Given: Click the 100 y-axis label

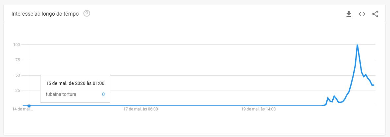Looking at the screenshot, I should [x=17, y=44].
